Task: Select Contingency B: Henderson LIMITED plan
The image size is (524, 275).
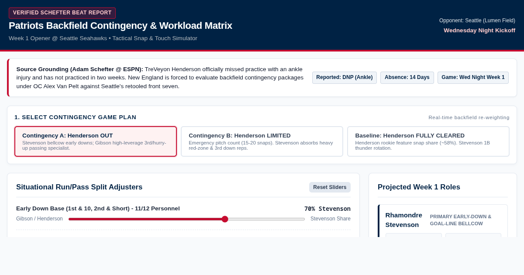Action: point(262,141)
